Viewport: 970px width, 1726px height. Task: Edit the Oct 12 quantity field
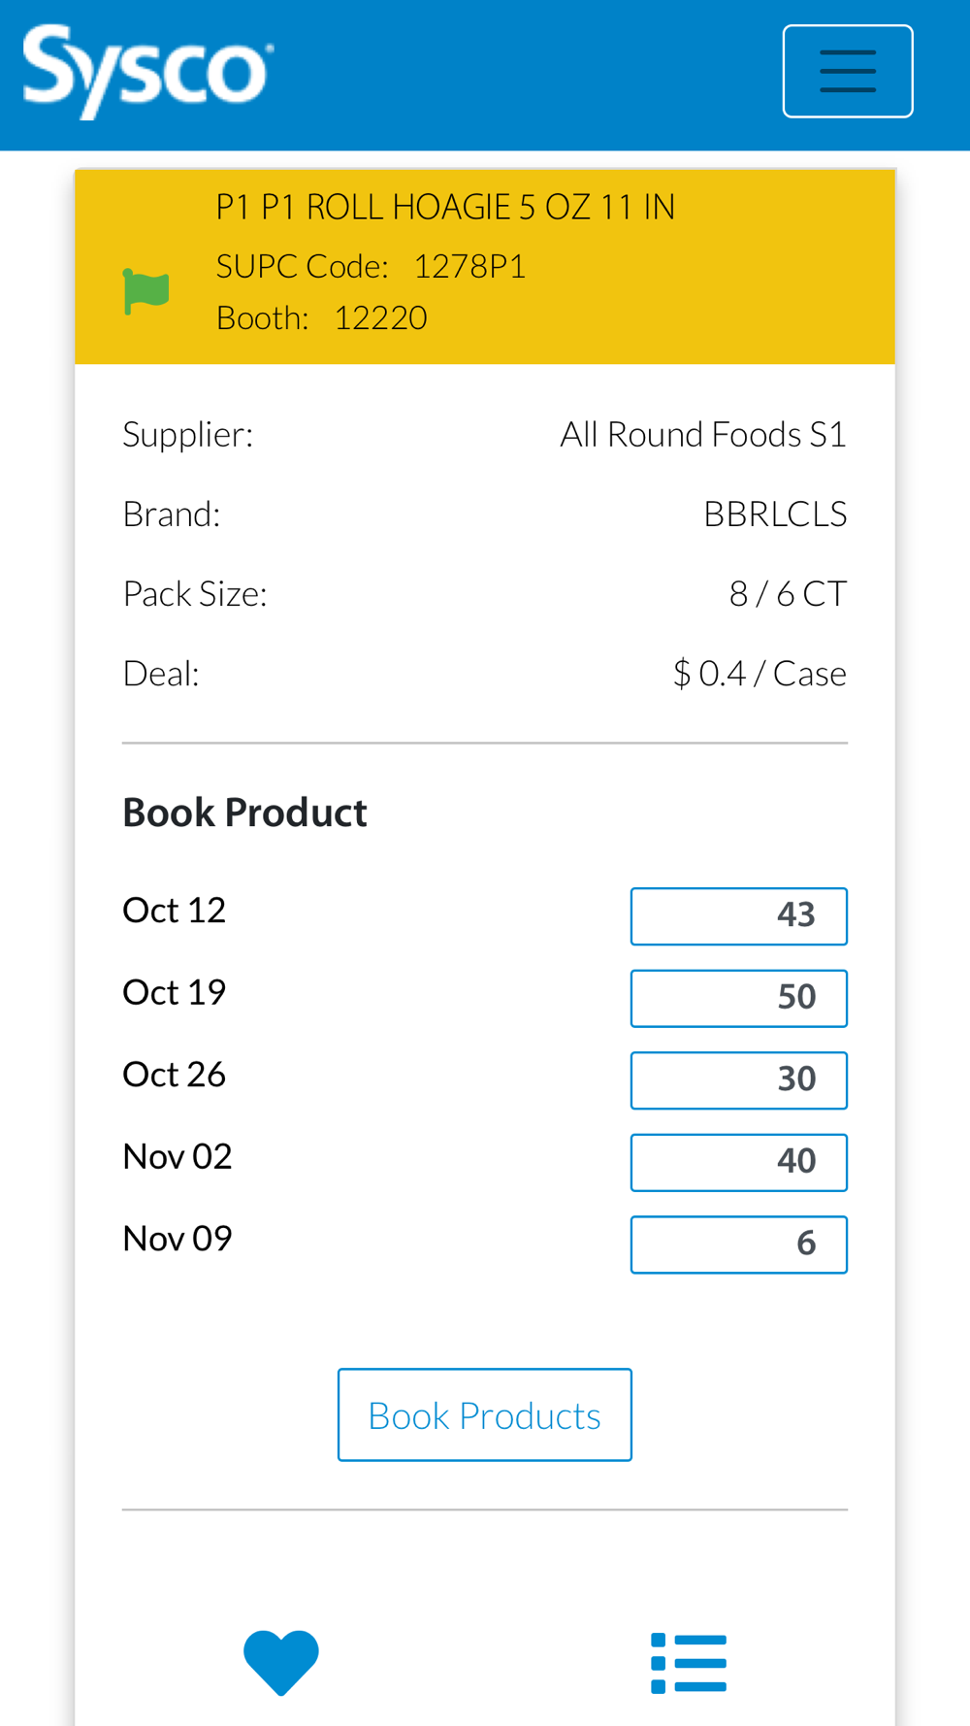pos(738,915)
